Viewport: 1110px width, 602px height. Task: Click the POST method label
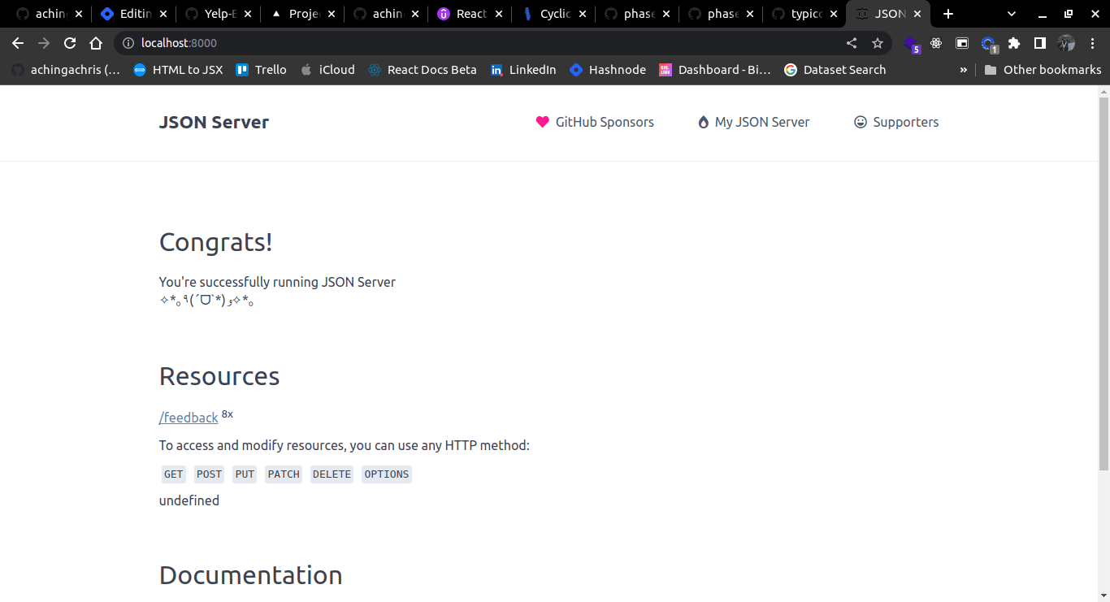pos(209,474)
